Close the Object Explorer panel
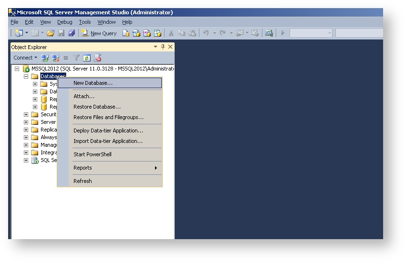Viewport: 406px width, 262px height. click(170, 47)
